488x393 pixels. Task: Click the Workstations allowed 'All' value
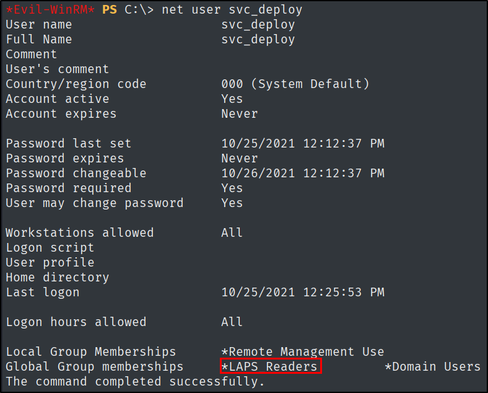coord(232,232)
